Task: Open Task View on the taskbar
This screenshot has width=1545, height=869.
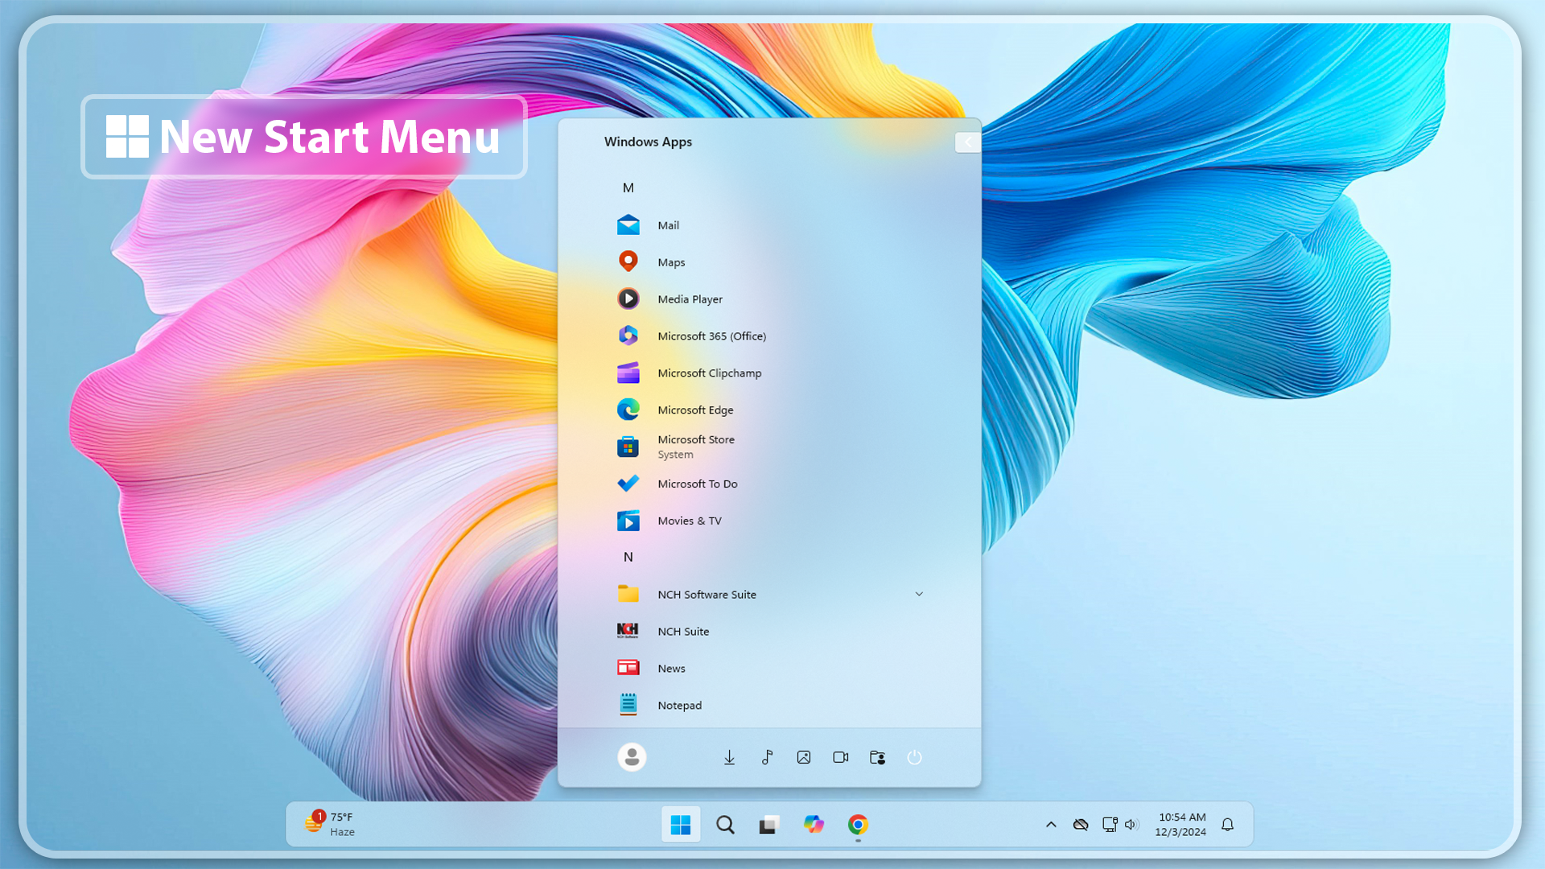Action: (x=769, y=825)
